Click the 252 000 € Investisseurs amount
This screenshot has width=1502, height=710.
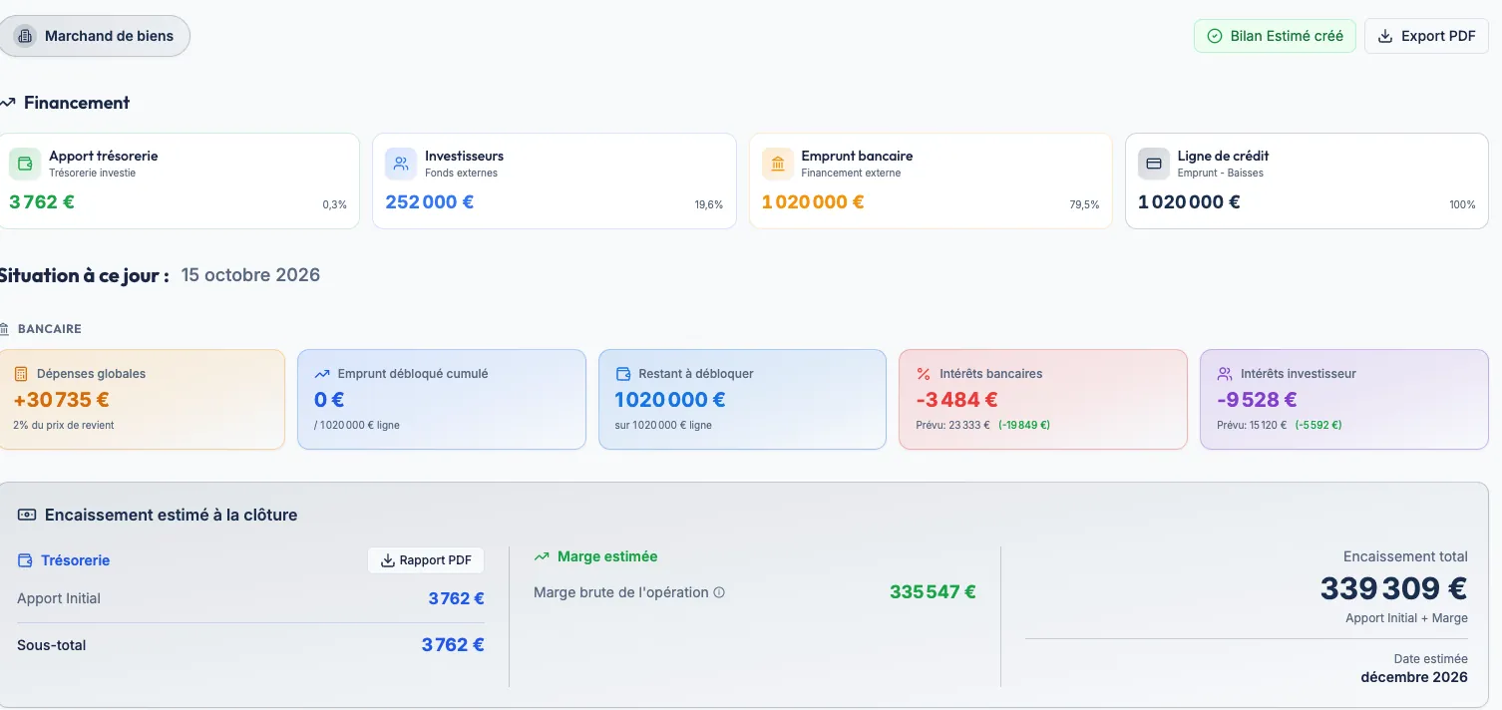[x=430, y=201]
